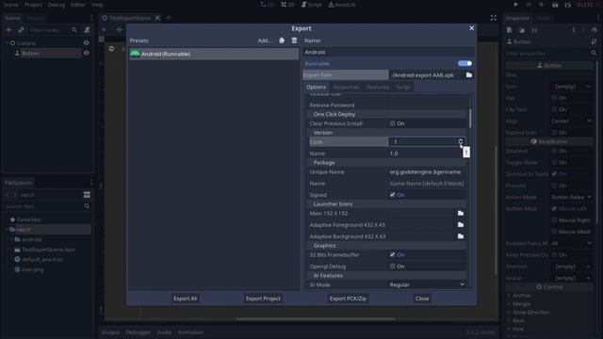Toggle Expand Icon checkbox in Inspector
The image size is (603, 339).
tap(554, 132)
